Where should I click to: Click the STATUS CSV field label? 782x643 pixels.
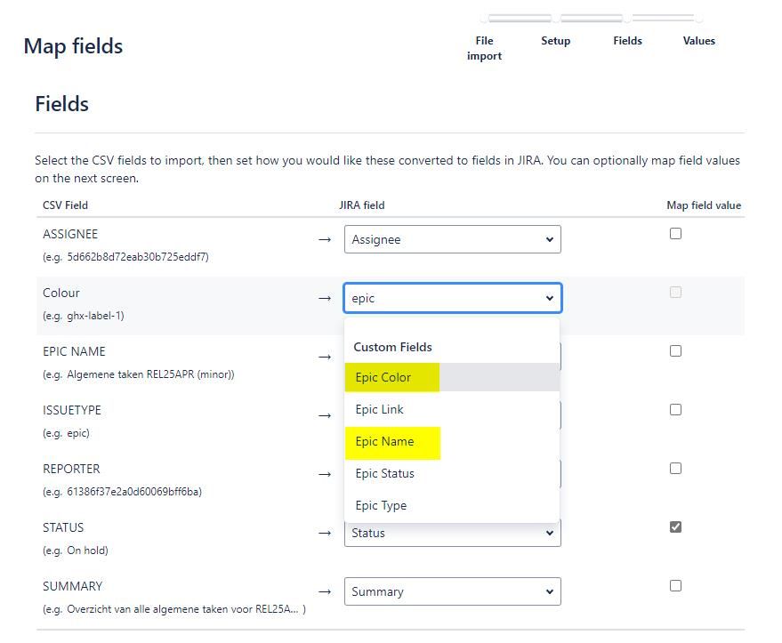click(x=63, y=527)
